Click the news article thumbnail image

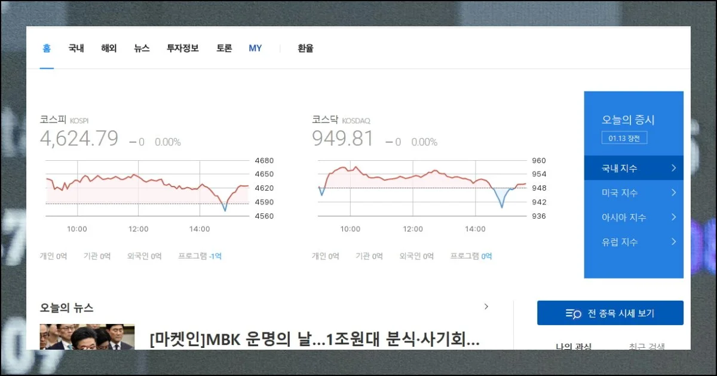click(x=87, y=337)
